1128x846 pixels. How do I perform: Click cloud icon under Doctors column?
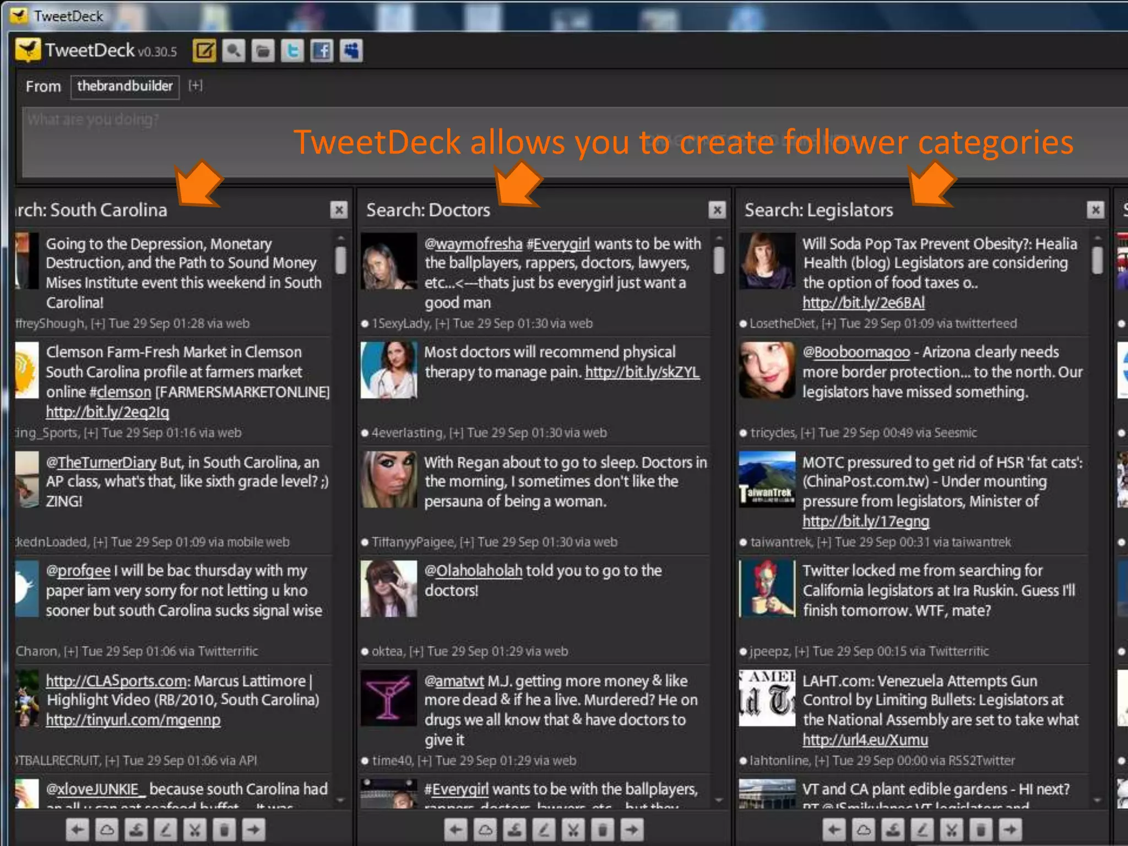pos(485,829)
